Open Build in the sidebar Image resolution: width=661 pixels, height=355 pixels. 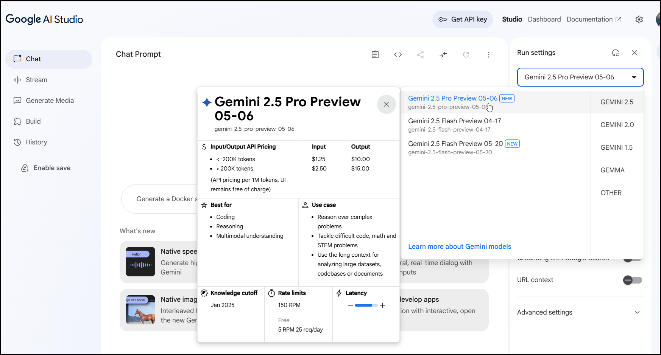(49, 121)
